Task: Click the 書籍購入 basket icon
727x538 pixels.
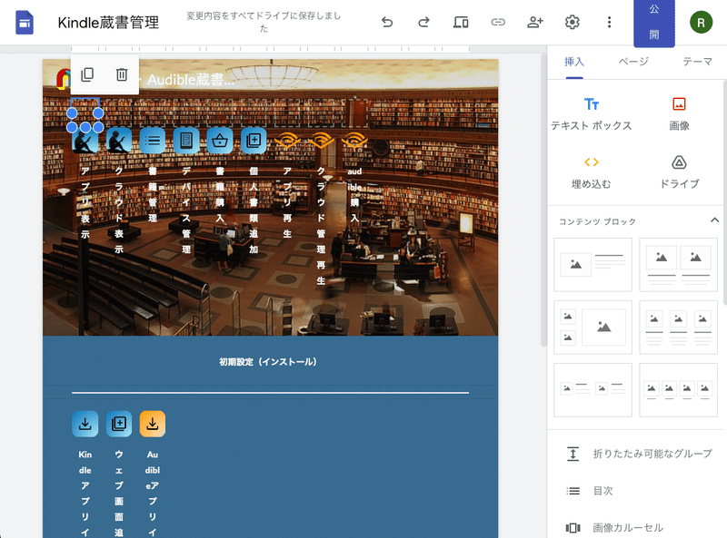Action: point(220,141)
